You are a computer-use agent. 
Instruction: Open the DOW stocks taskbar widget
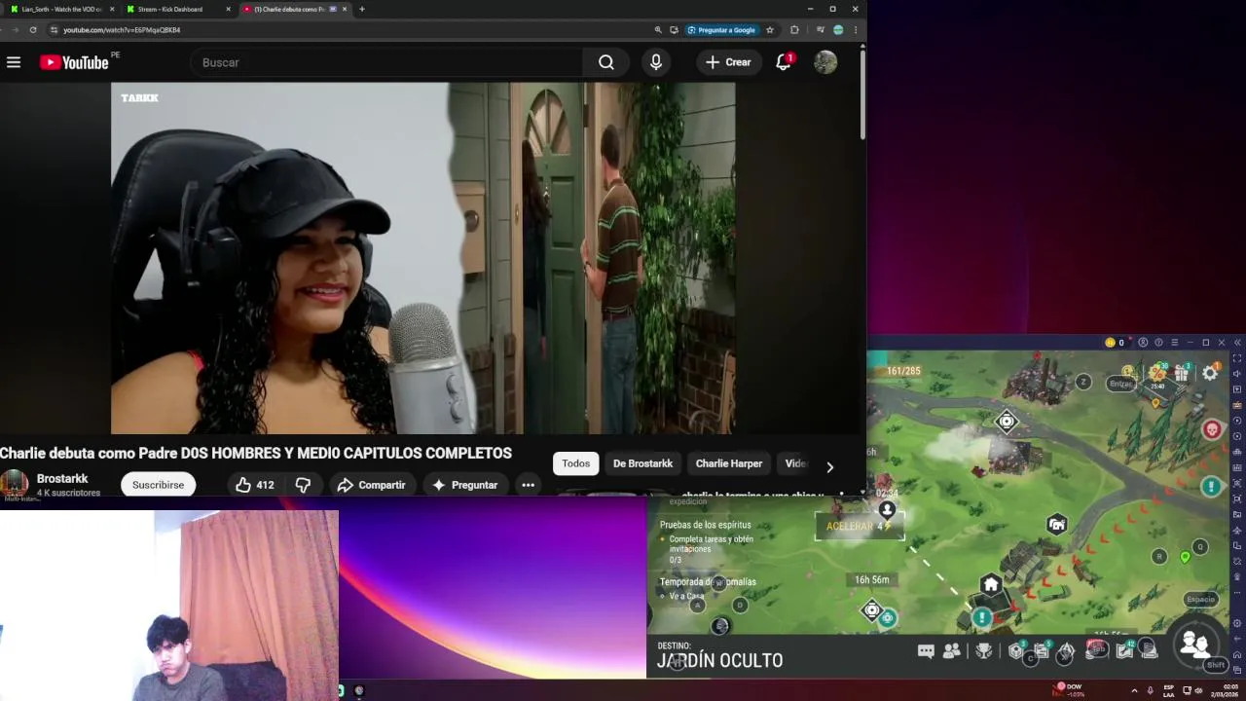click(x=1069, y=690)
